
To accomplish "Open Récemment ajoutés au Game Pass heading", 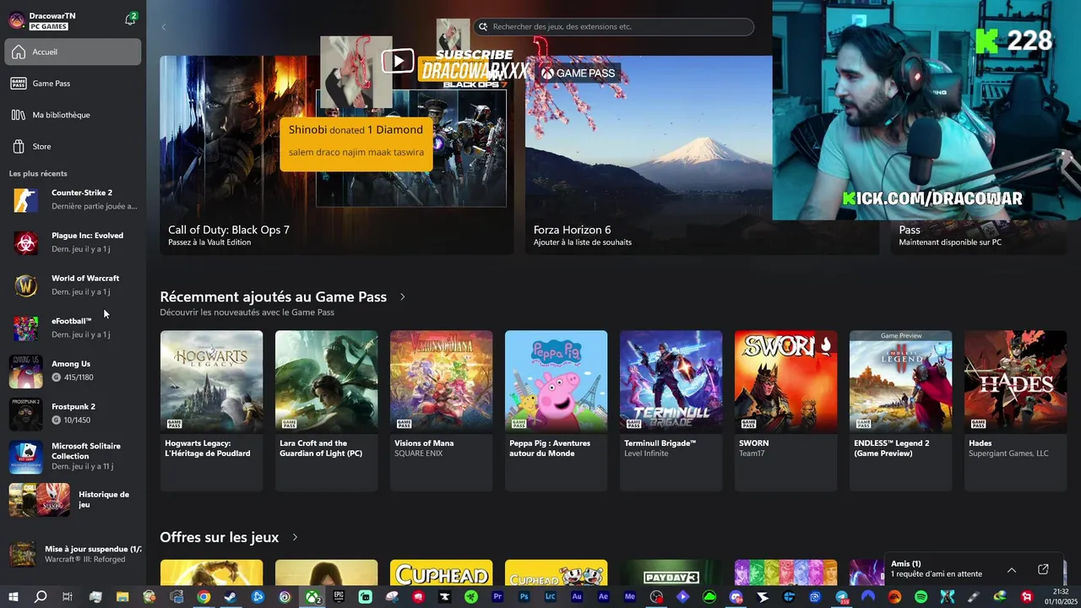I will [273, 296].
